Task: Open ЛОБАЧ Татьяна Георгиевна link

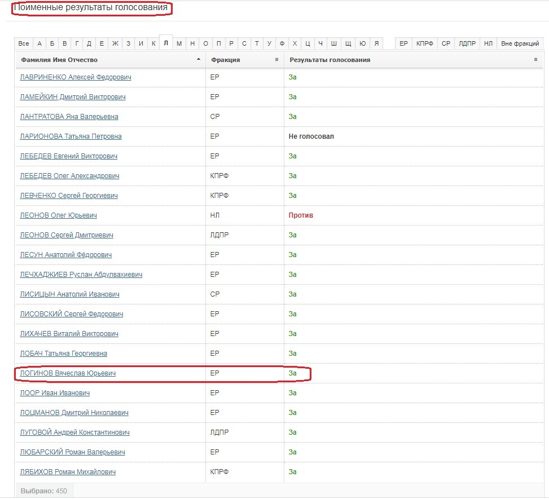Action: point(63,354)
